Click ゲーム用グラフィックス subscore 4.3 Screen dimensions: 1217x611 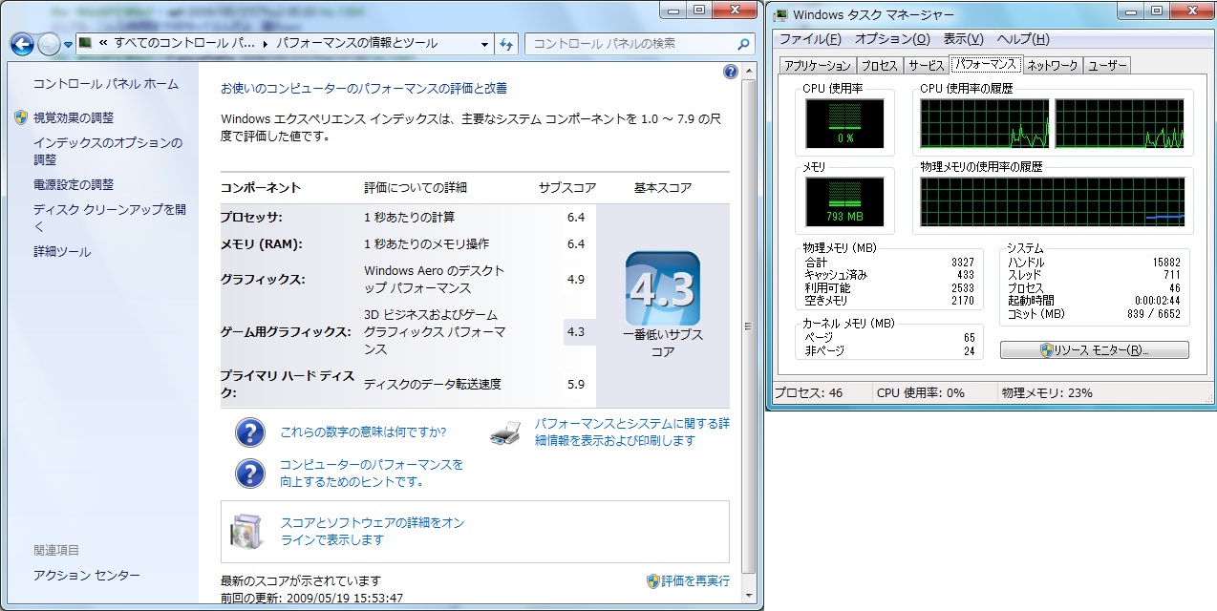(x=576, y=332)
